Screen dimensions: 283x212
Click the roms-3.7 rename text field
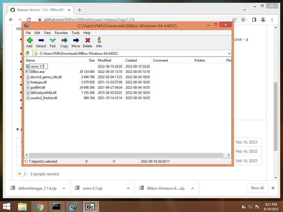tap(38, 66)
